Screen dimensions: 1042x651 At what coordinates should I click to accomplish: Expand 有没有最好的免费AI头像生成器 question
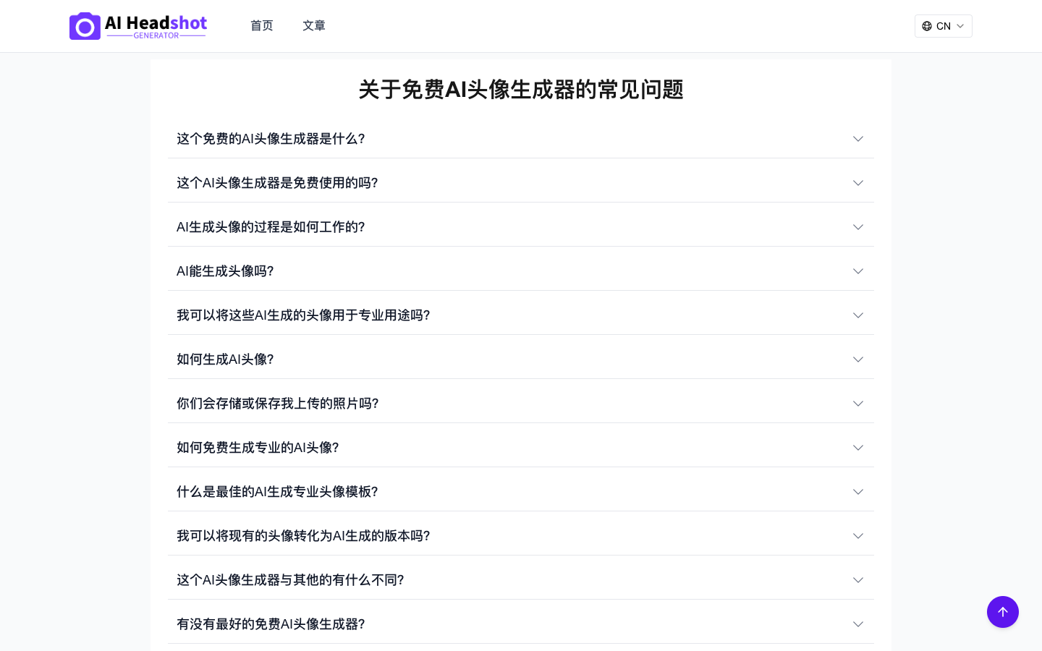[271, 624]
